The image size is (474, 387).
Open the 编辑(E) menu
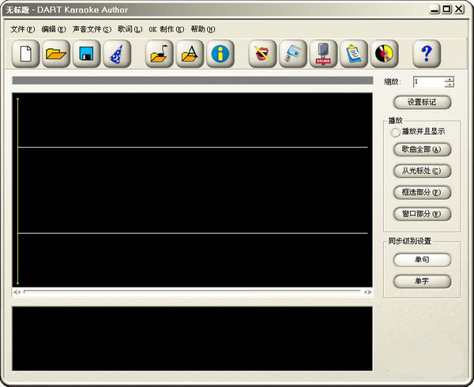coord(54,29)
